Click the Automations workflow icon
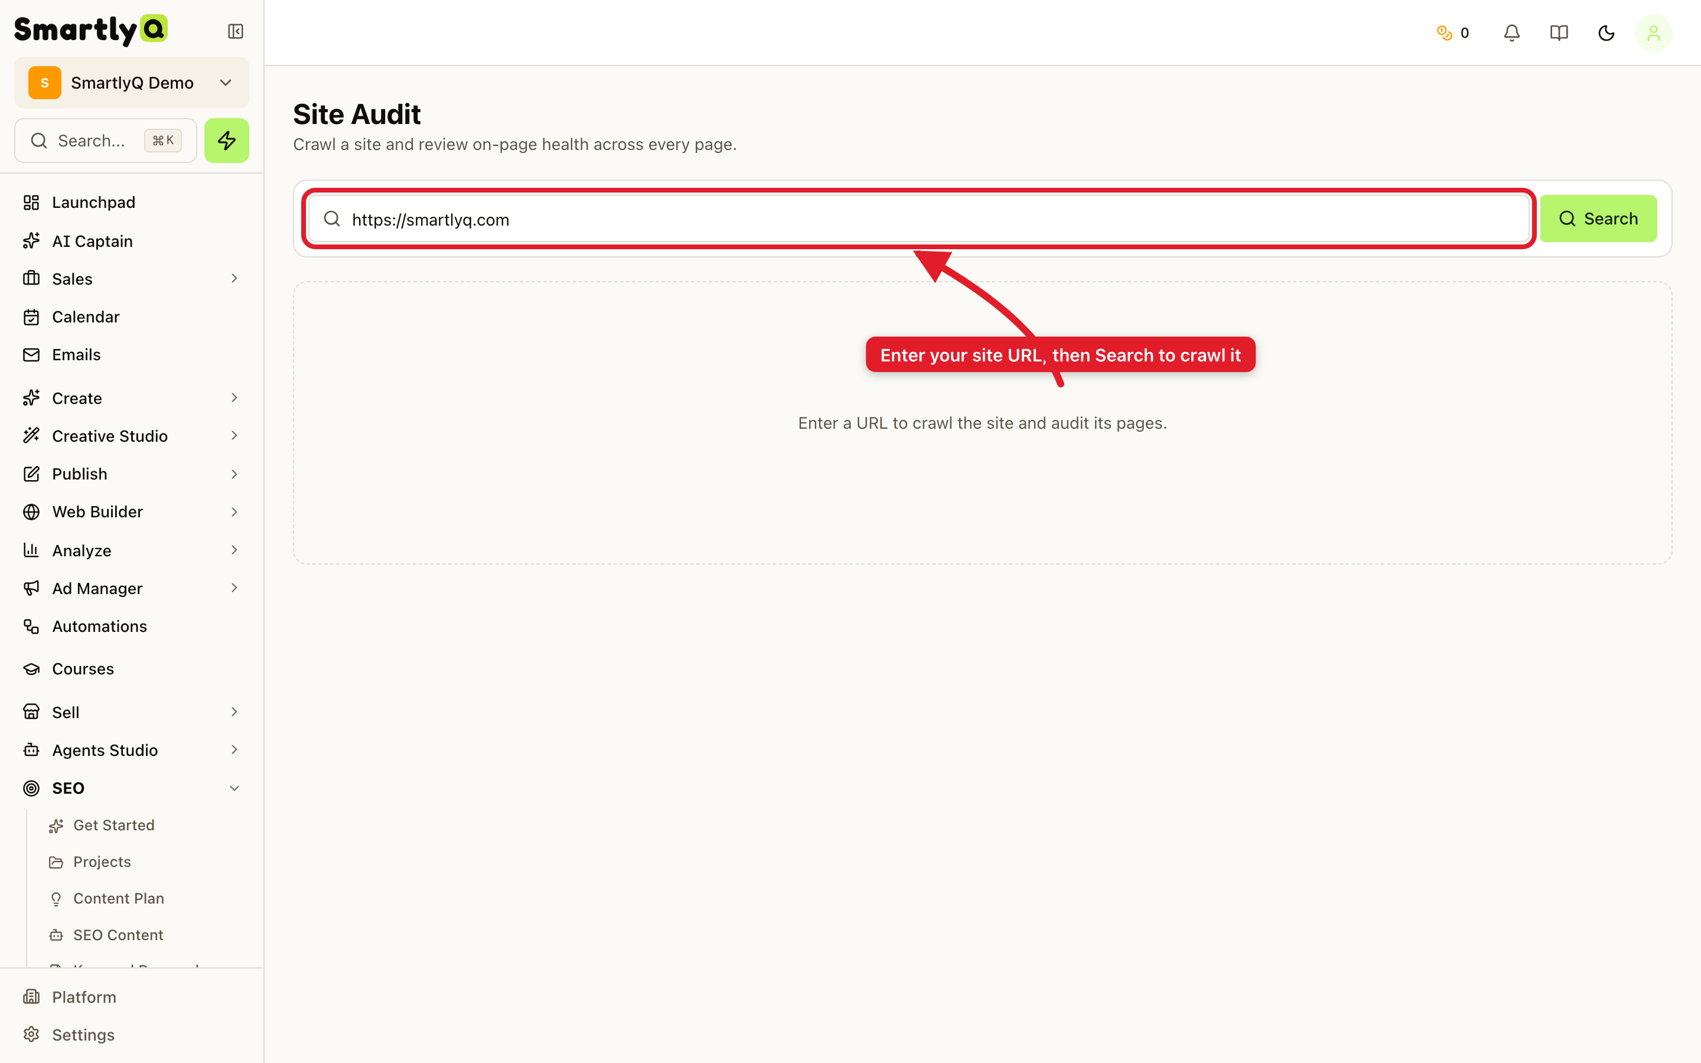 click(x=31, y=627)
